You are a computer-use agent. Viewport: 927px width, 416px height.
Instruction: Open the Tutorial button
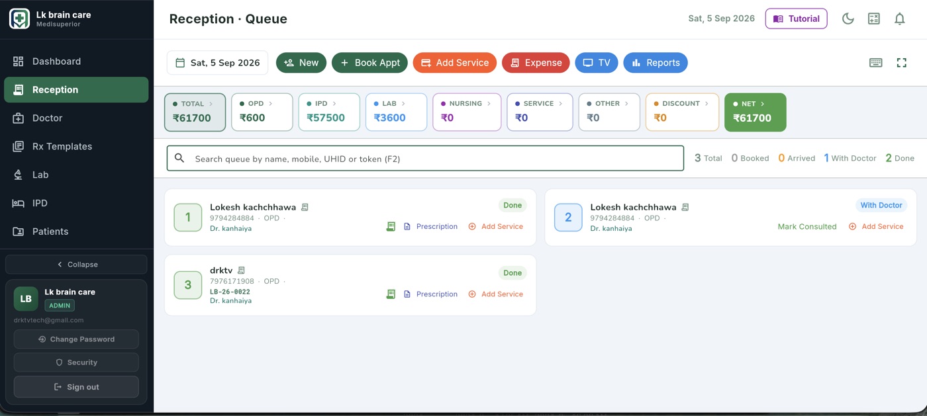click(796, 19)
